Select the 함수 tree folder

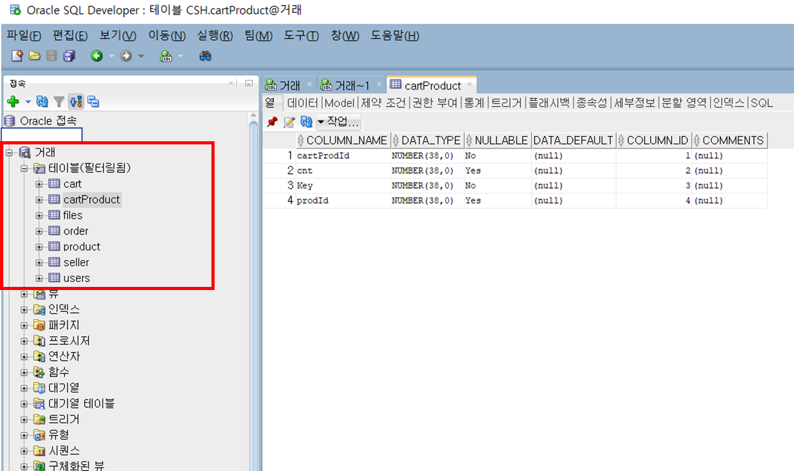59,372
